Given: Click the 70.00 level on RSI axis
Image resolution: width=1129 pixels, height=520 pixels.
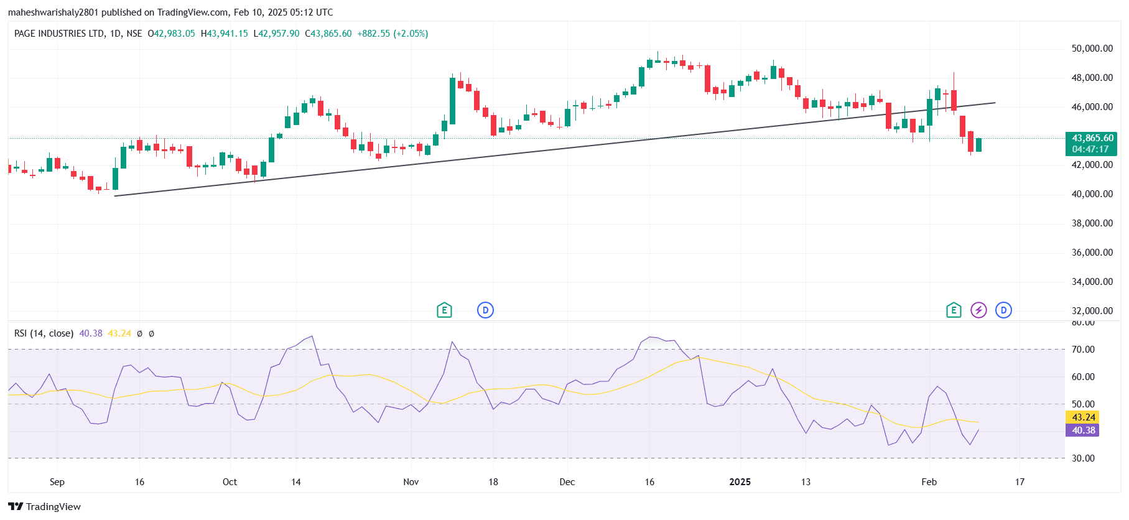Looking at the screenshot, I should point(1083,350).
